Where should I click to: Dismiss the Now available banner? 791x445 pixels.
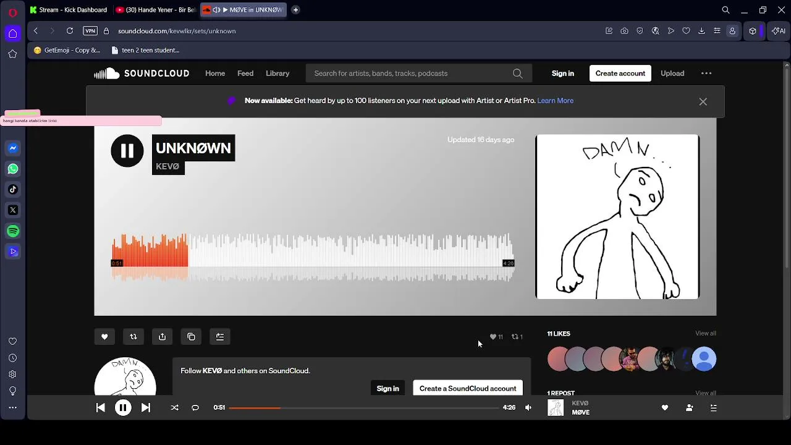click(703, 101)
